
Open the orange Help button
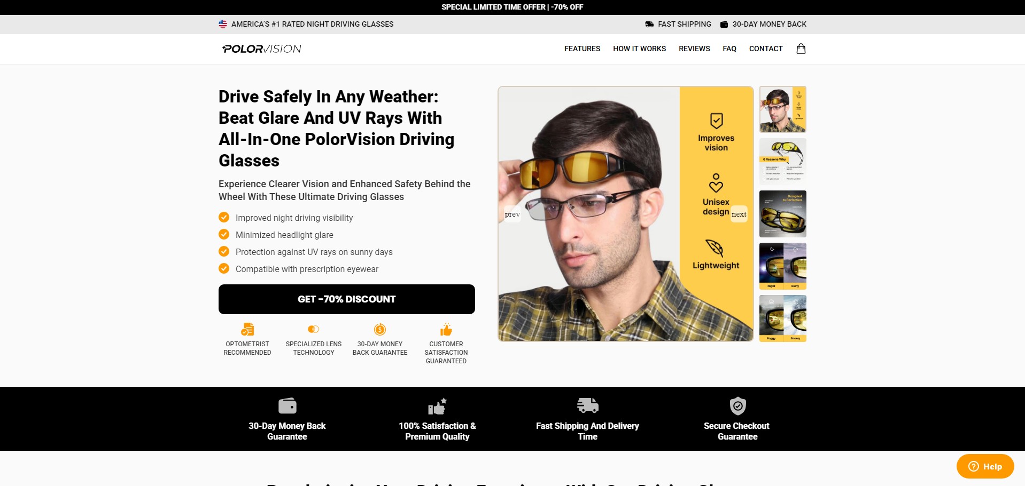pos(985,466)
